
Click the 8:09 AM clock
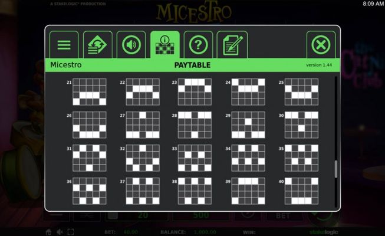pyautogui.click(x=373, y=4)
